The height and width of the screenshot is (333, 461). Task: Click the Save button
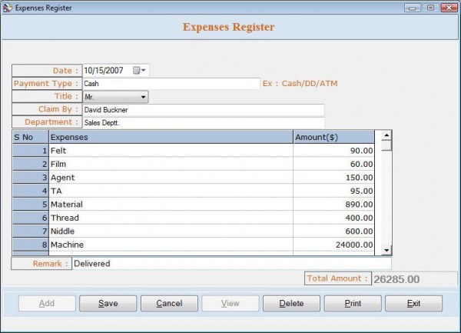[x=108, y=303]
